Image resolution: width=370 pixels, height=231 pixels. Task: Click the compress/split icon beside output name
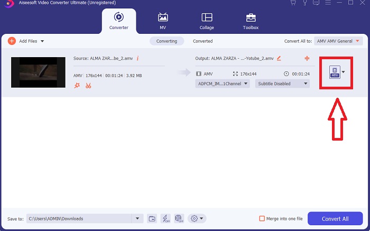point(307,58)
